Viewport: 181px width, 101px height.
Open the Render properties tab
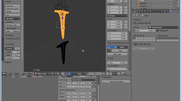[139, 11]
